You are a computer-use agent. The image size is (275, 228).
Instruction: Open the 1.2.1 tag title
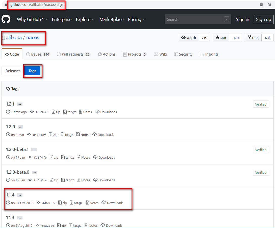10,104
